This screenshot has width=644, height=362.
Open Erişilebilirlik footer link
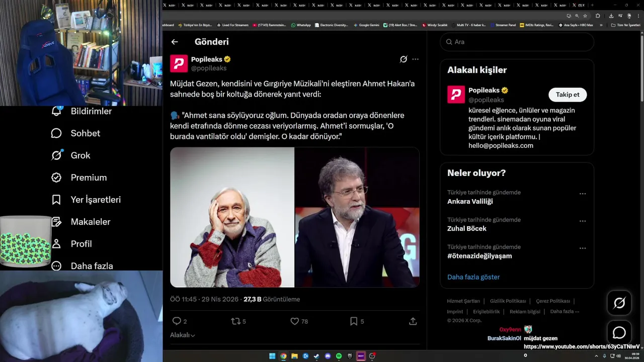486,312
